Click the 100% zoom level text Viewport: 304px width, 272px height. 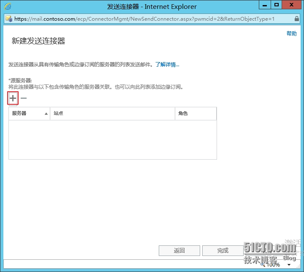tap(273, 265)
